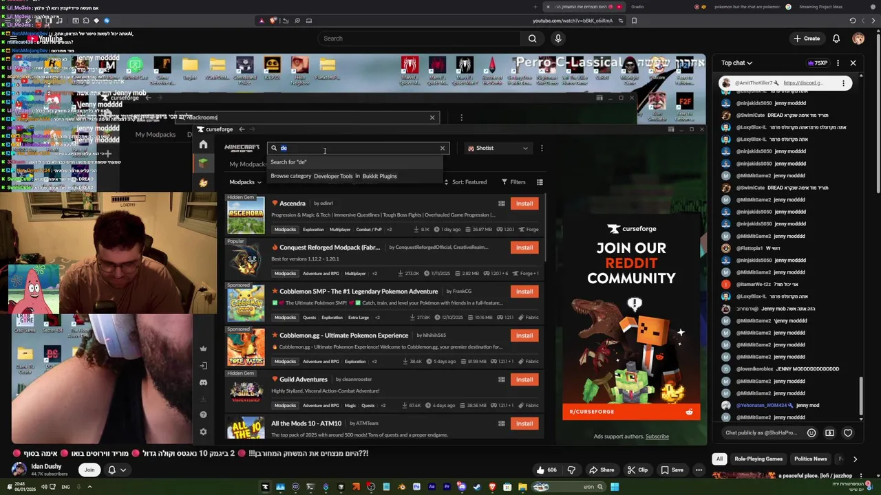Click the Exploration tag on Ascendra
The image size is (881, 495).
(x=313, y=230)
